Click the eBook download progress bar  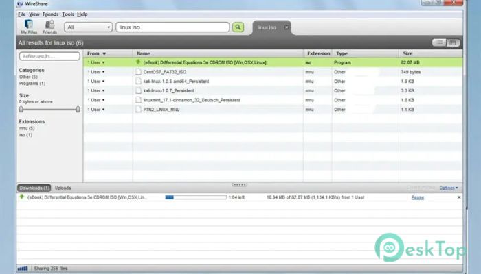tap(196, 197)
